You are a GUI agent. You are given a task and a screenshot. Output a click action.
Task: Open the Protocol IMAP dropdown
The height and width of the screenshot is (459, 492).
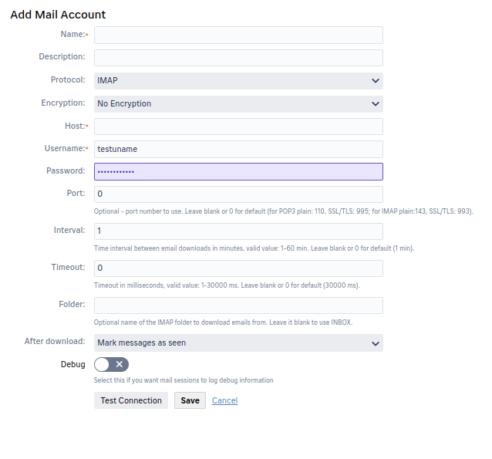coord(238,81)
